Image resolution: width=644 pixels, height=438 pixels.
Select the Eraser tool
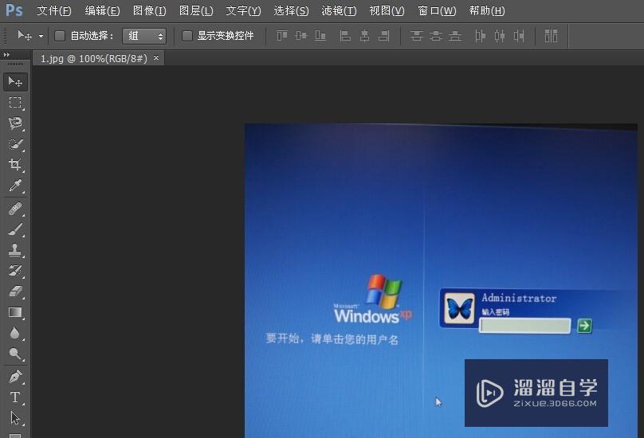[x=15, y=291]
